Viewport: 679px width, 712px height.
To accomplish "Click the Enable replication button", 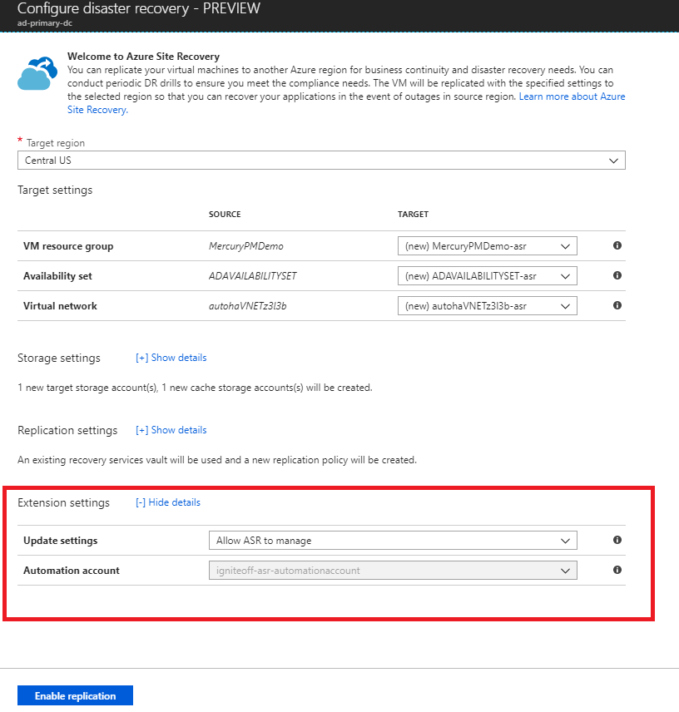I will tap(75, 695).
